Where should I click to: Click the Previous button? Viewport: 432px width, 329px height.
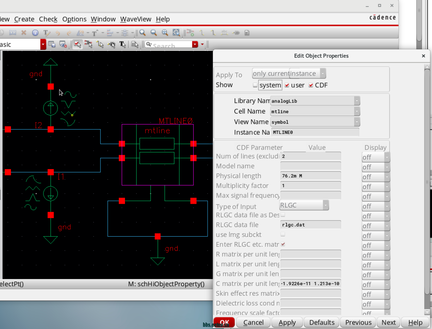(359, 322)
